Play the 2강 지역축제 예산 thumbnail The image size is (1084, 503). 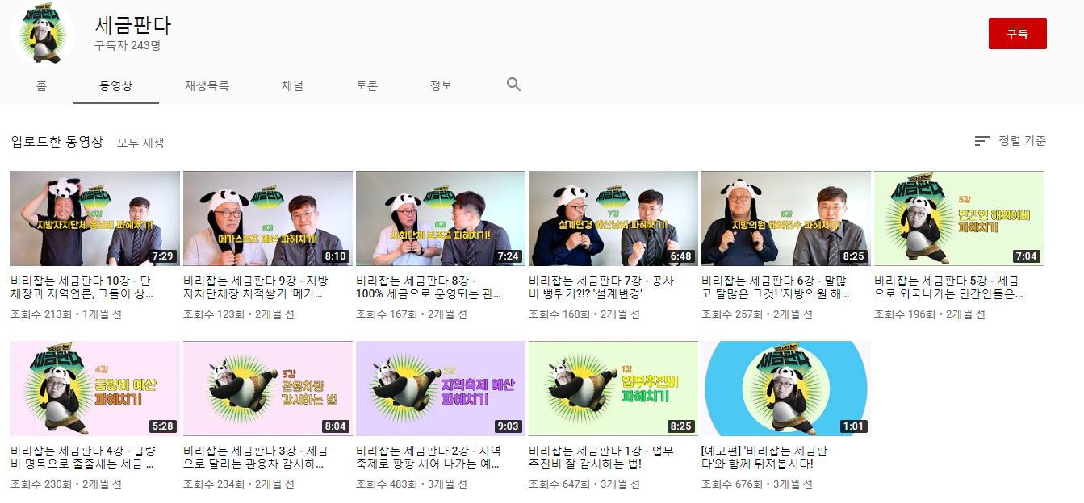(x=441, y=389)
